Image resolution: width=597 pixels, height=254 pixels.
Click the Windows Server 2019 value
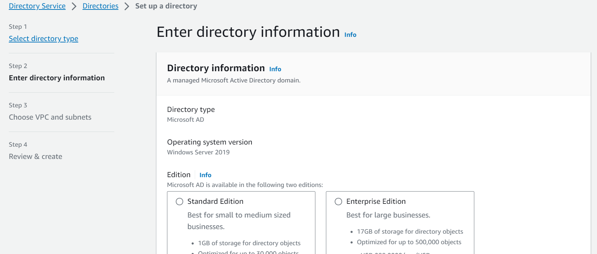(x=198, y=152)
